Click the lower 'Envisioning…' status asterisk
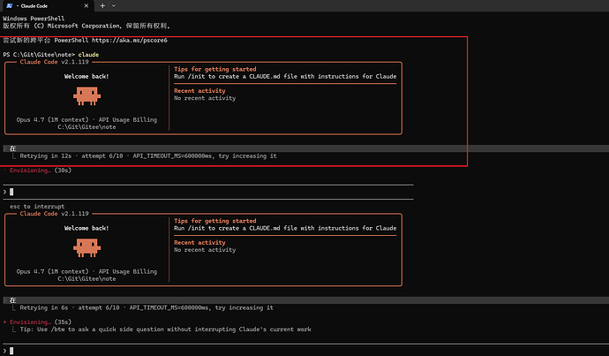The width and height of the screenshot is (609, 356). [4, 322]
